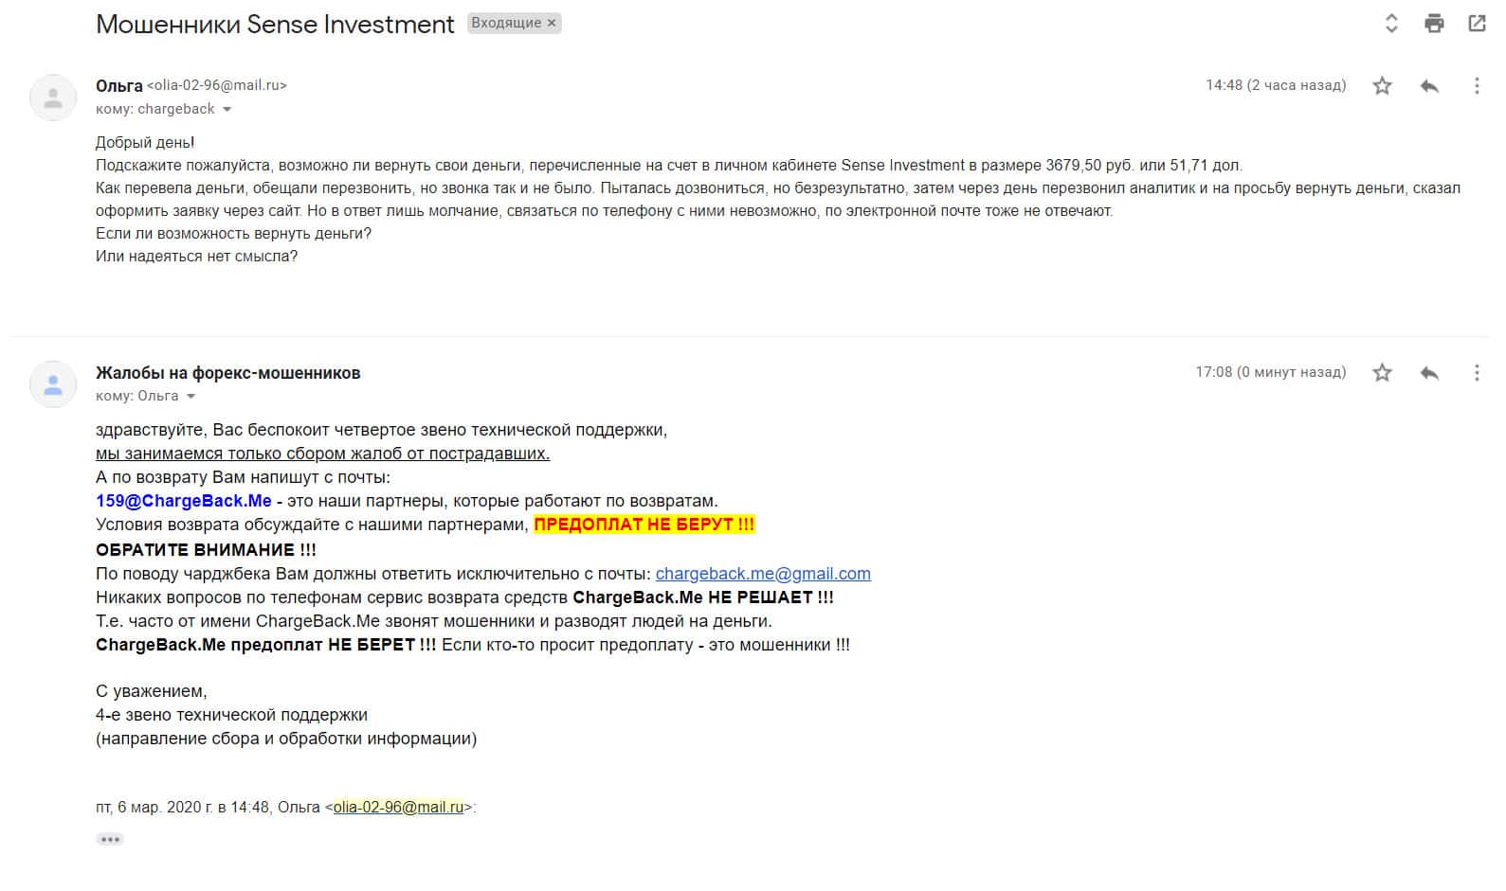Open the thread in a new window

click(x=1477, y=24)
